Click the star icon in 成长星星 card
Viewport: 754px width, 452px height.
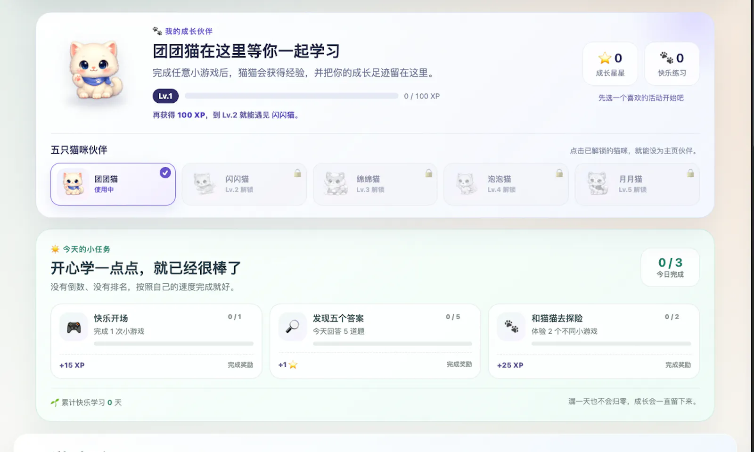point(605,58)
